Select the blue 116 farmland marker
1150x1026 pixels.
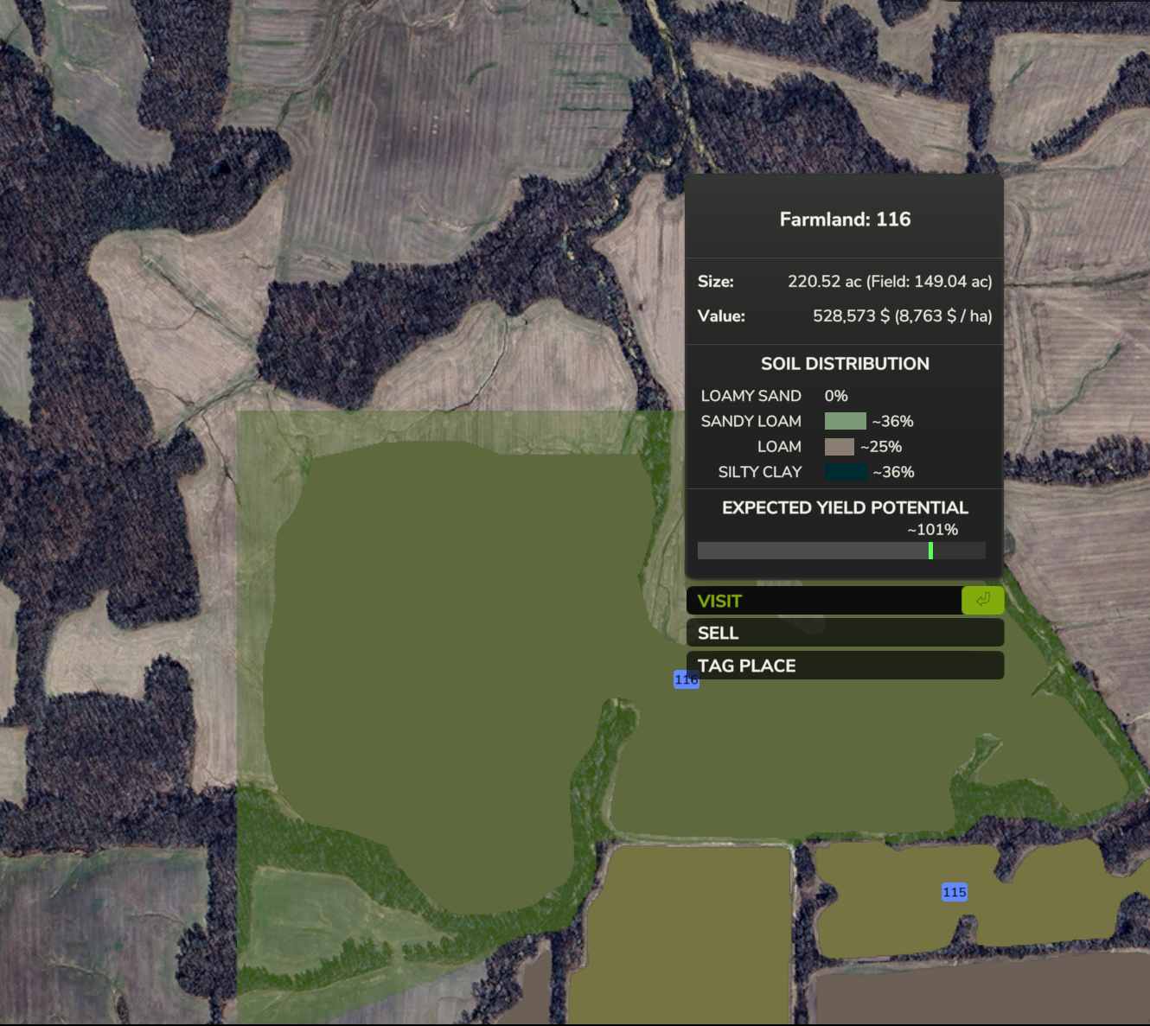686,679
